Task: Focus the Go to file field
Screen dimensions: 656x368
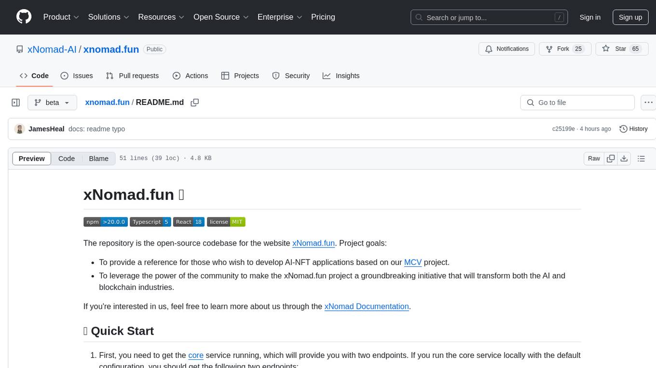Action: 577,103
